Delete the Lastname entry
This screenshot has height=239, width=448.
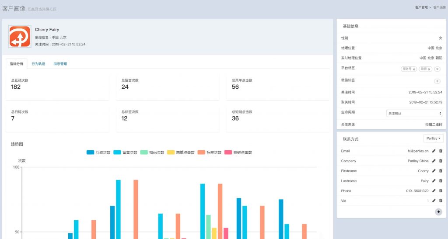(441, 181)
